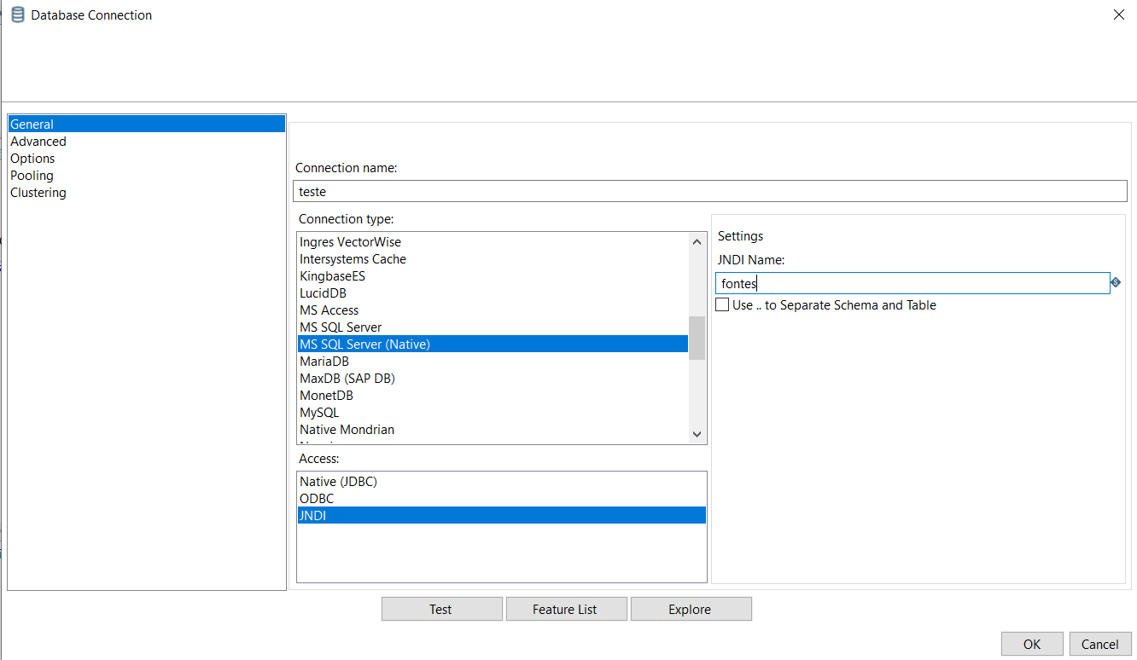Choose JNDI access method
The width and height of the screenshot is (1137, 660).
[502, 515]
